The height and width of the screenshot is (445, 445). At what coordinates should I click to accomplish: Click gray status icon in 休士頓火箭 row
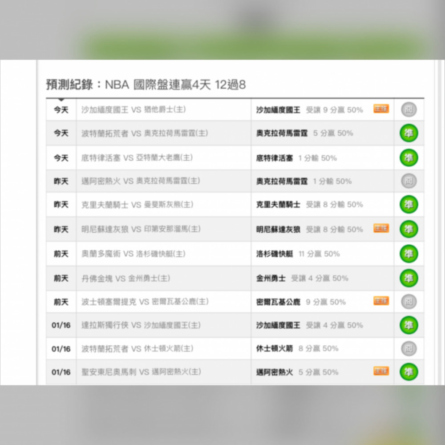409,348
